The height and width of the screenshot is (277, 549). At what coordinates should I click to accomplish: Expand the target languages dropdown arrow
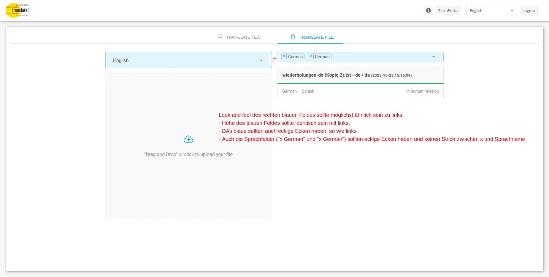tap(434, 57)
